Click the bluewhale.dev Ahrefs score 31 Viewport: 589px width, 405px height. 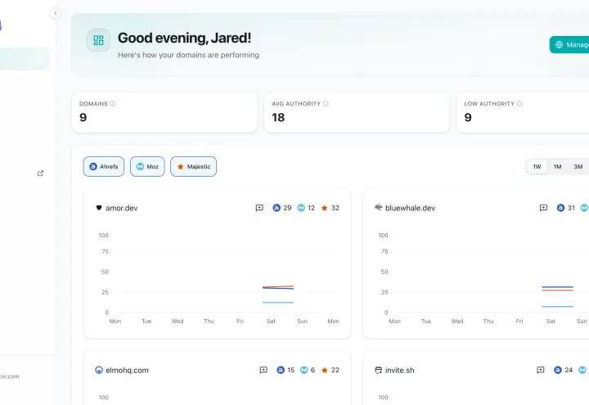click(x=571, y=208)
